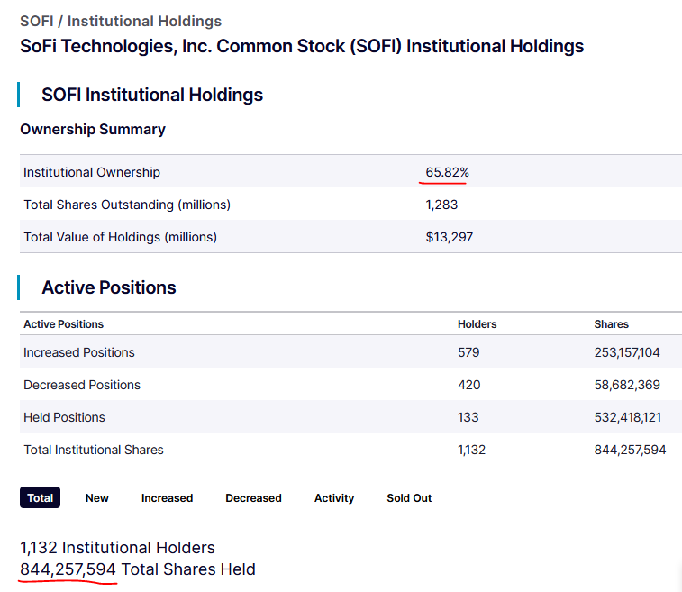
Task: Click the SOFI breadcrumb link
Action: 37,21
